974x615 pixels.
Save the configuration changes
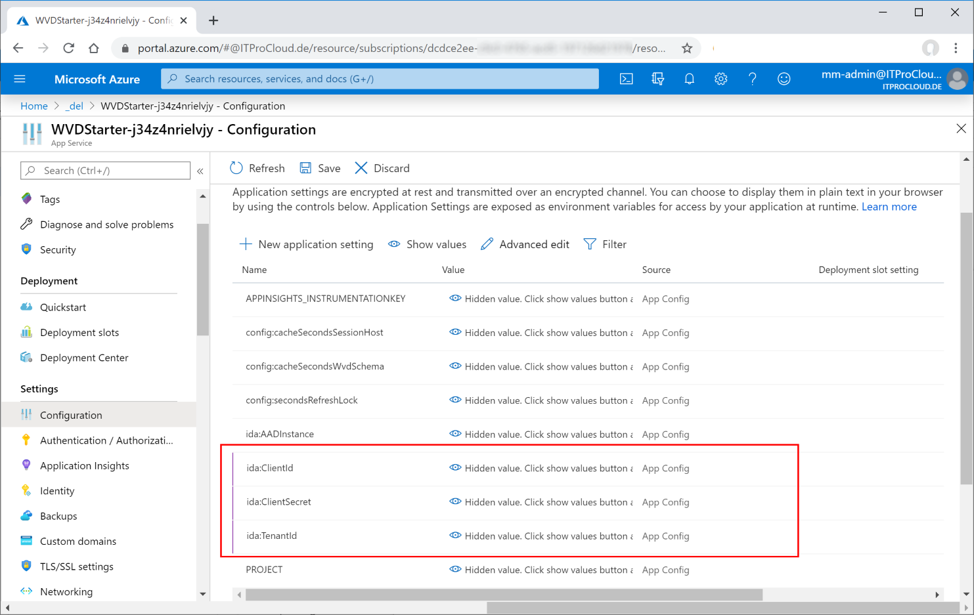(x=320, y=168)
